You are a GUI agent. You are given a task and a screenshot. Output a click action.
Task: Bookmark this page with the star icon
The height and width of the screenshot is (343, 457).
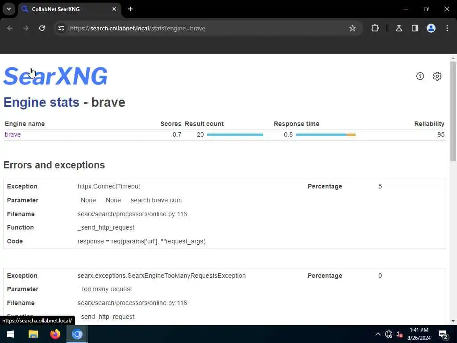pyautogui.click(x=353, y=28)
